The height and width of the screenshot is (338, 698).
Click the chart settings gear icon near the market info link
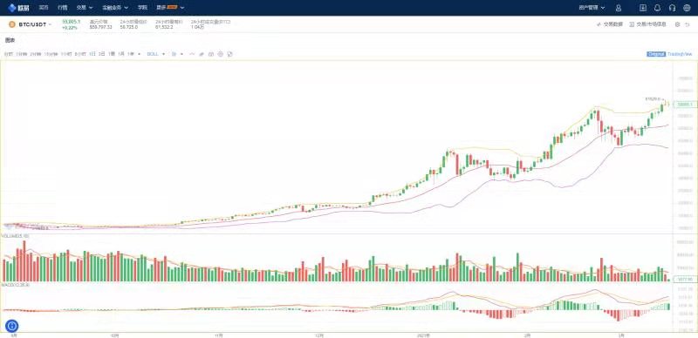[x=678, y=24]
